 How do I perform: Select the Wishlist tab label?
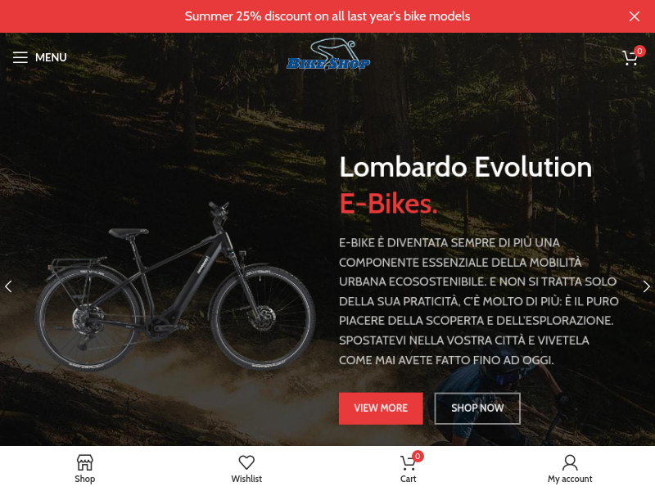[246, 479]
